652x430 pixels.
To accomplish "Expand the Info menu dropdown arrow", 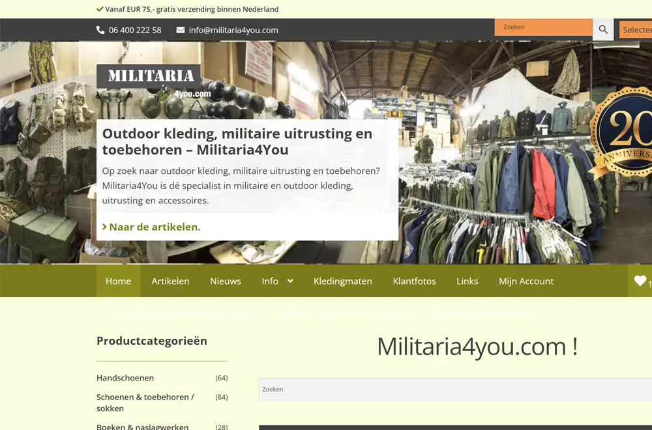I will tap(290, 281).
